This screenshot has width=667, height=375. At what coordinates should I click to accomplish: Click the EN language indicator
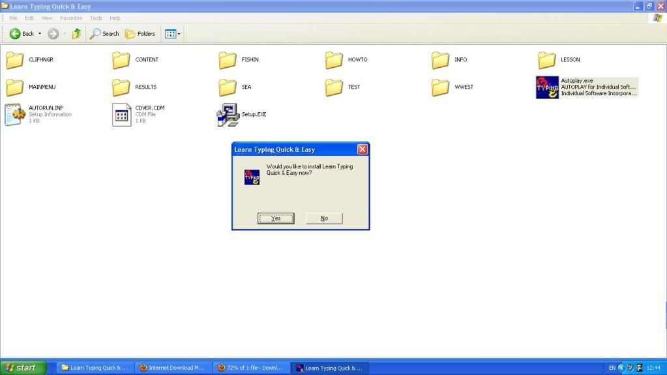point(612,368)
